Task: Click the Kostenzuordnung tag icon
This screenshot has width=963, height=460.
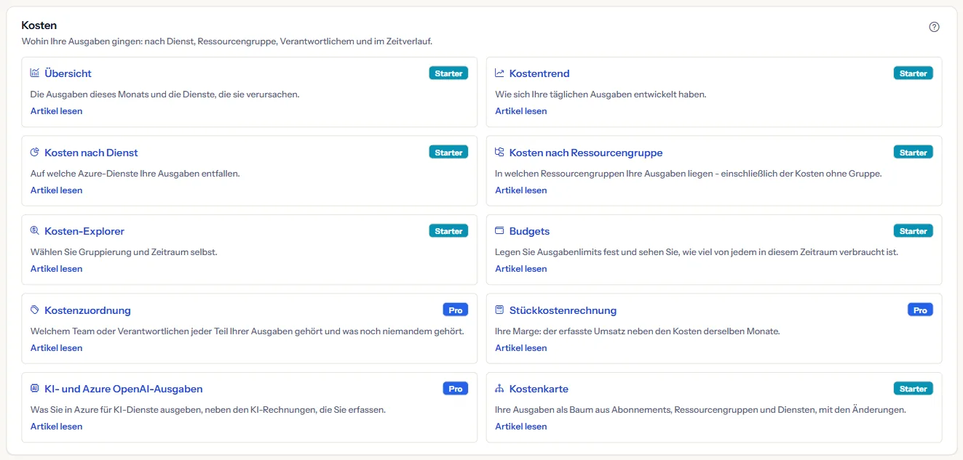Action: pos(35,310)
